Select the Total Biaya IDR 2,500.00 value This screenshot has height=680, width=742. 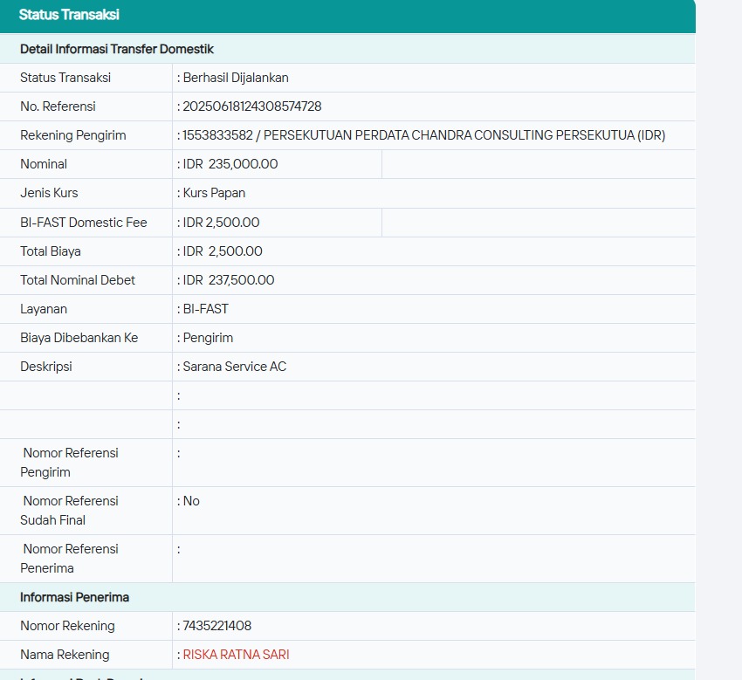[223, 251]
